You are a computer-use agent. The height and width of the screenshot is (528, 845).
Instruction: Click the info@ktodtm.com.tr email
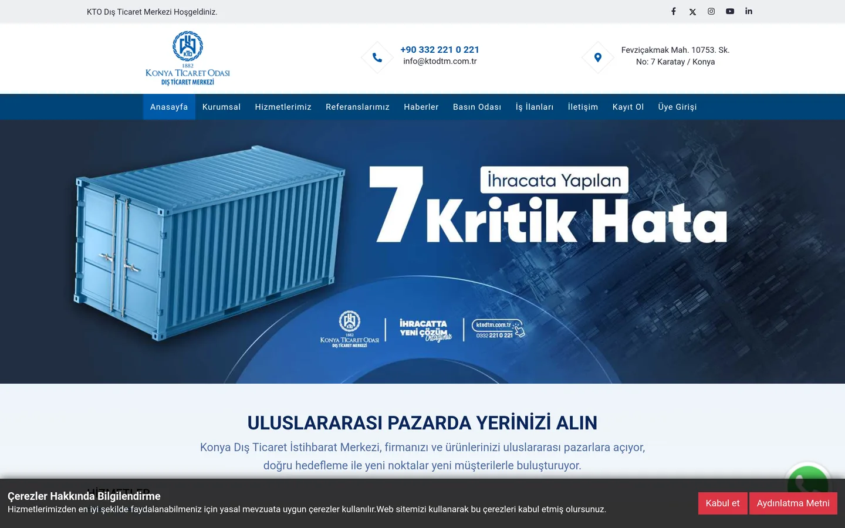point(440,61)
